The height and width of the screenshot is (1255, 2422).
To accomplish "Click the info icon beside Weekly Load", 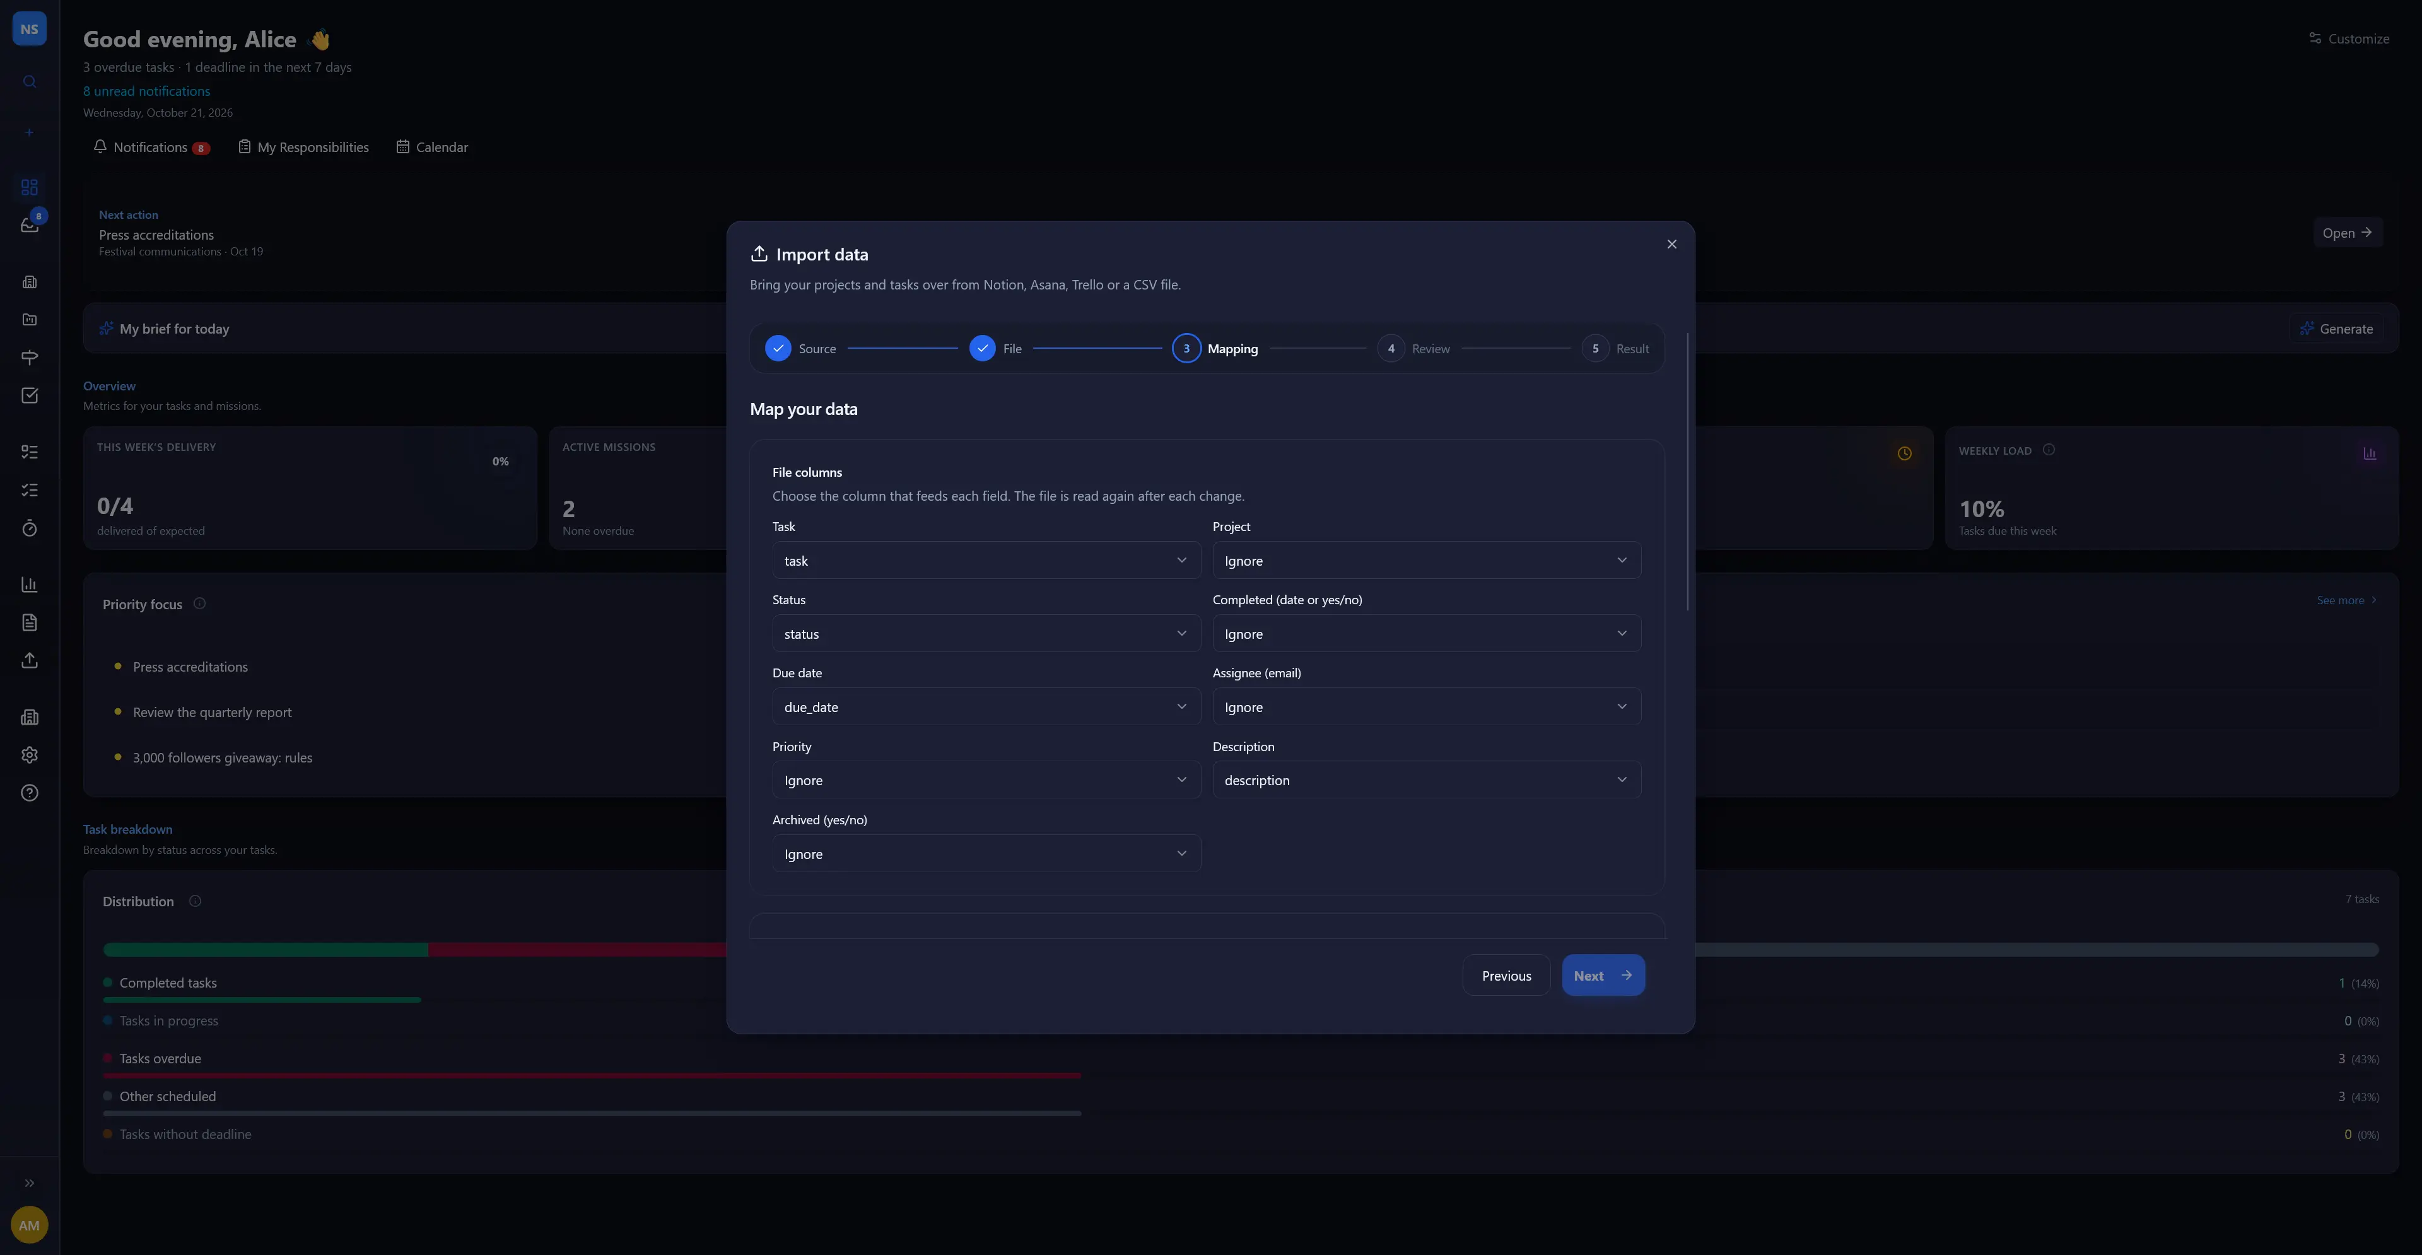I will (x=2049, y=450).
